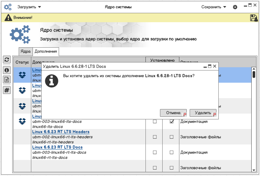Click the settings gear icon in header
Screen dimensions: 260x176
(x=235, y=7)
